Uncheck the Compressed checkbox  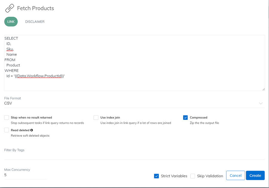(185, 117)
